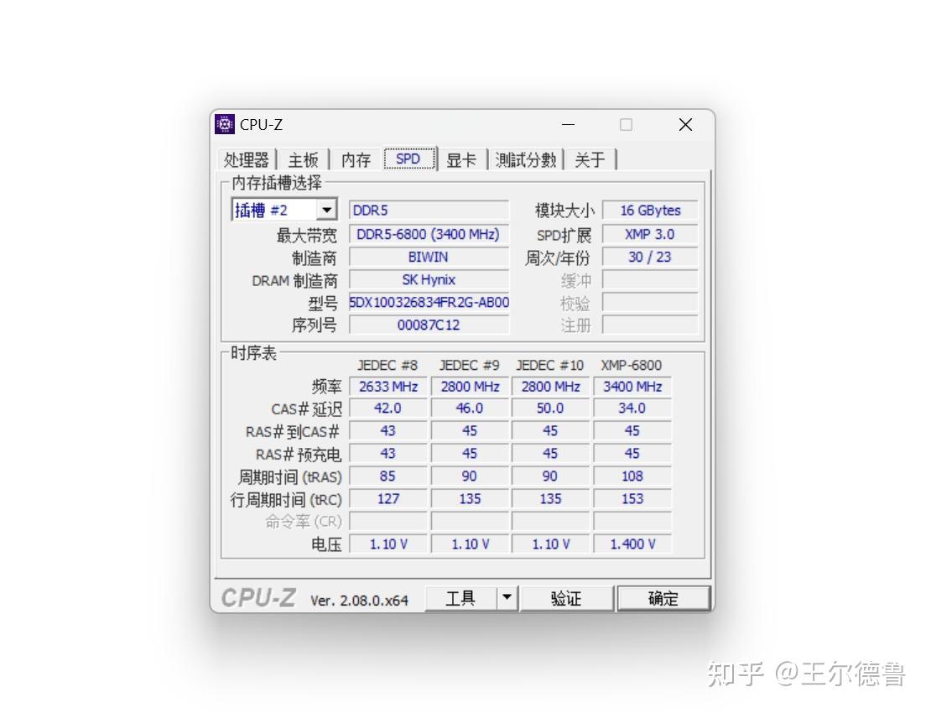Click the XMP 3.0 SPD extension value
Screen dimensions: 931x713
pos(650,234)
